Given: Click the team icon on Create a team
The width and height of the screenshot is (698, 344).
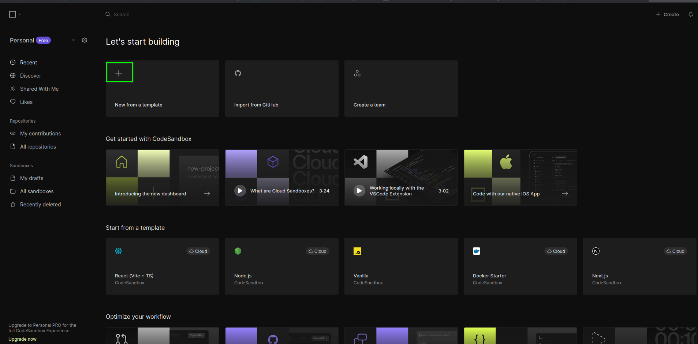Looking at the screenshot, I should pyautogui.click(x=357, y=74).
